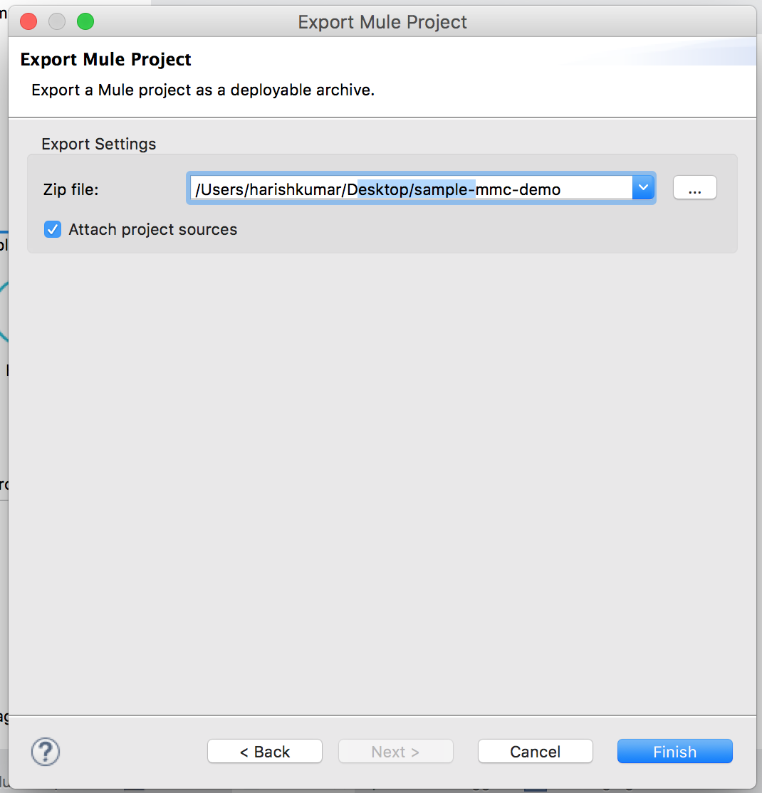Close the Export Mule Project dialog
The image size is (762, 793).
[x=28, y=22]
